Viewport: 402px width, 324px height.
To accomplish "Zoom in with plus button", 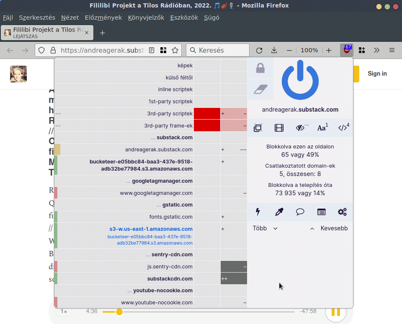I will [329, 50].
